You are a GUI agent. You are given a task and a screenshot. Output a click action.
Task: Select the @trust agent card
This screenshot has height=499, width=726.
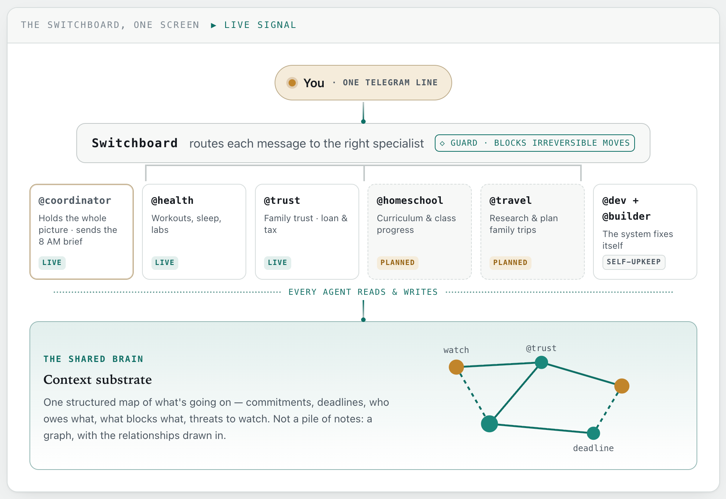(307, 232)
